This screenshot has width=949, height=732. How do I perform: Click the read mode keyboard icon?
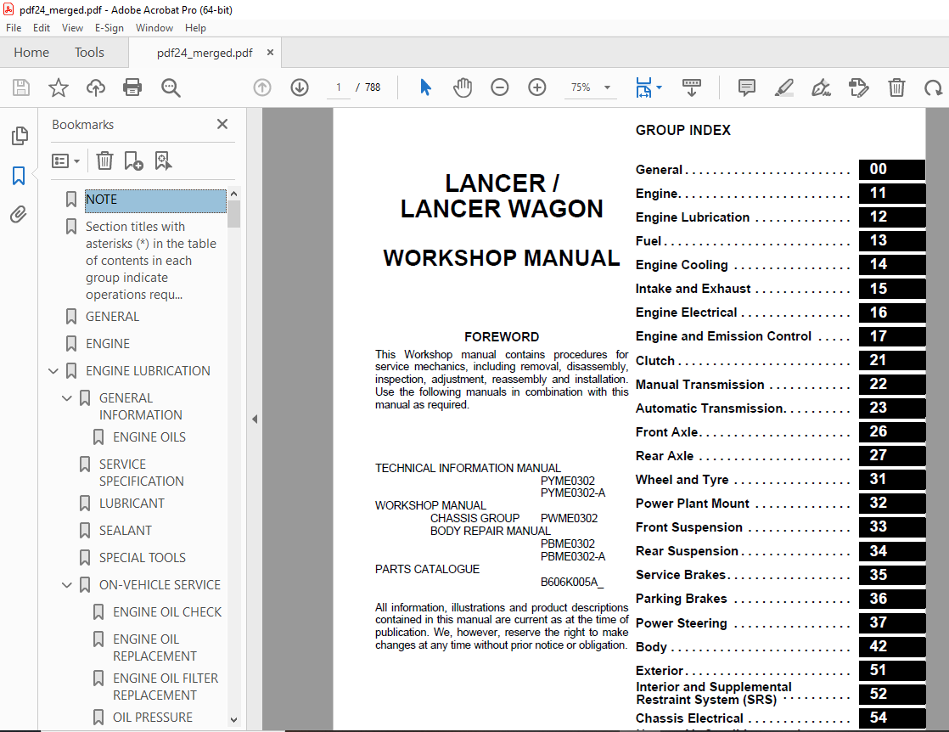[692, 87]
